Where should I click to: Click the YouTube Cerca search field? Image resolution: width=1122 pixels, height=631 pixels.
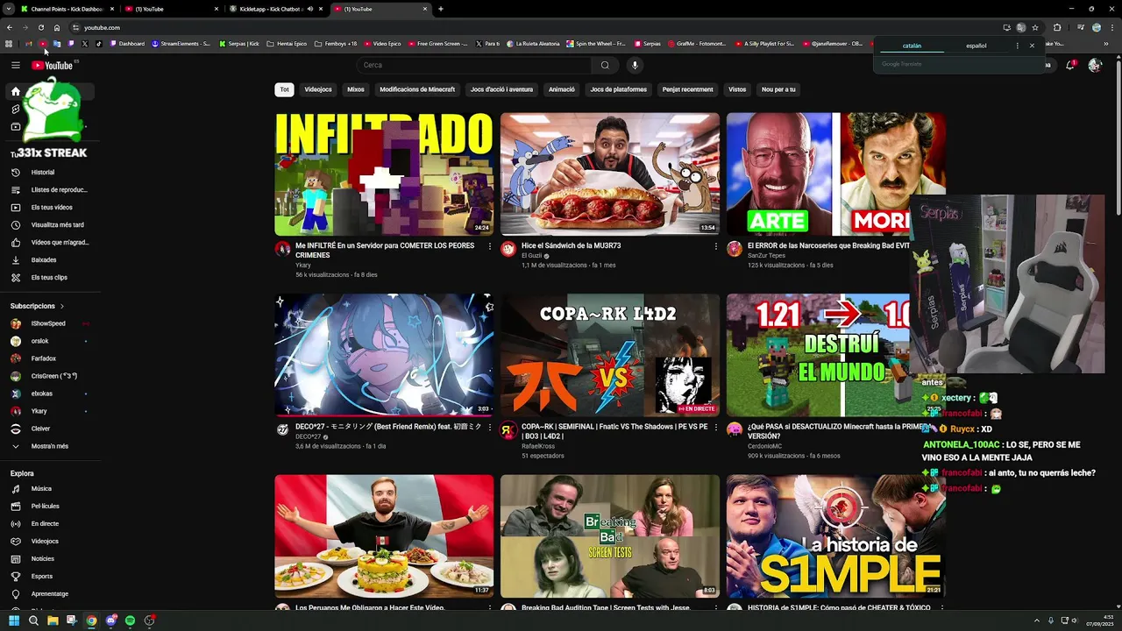coord(473,65)
